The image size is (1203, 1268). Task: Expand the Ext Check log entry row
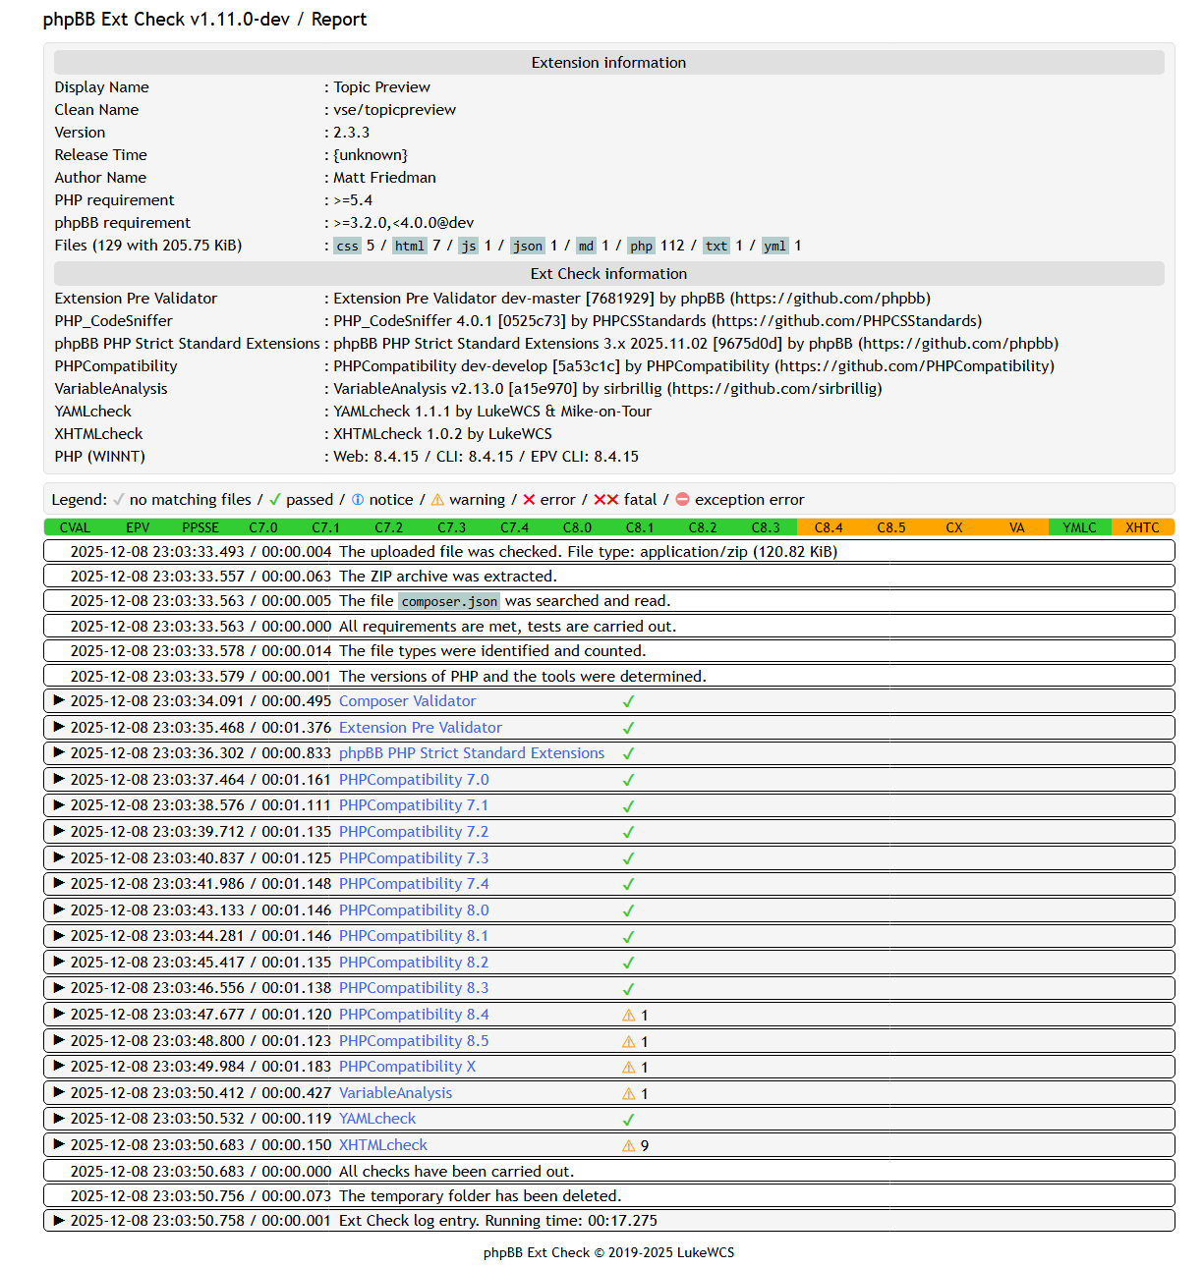click(x=59, y=1220)
